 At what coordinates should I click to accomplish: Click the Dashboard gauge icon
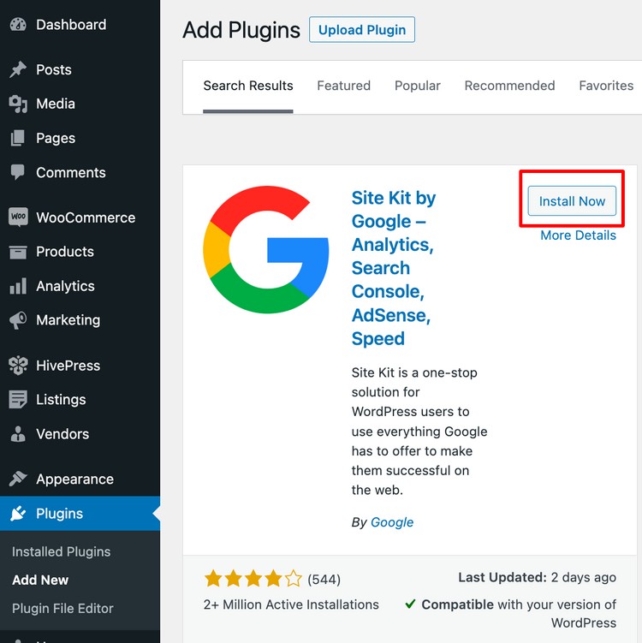tap(18, 25)
